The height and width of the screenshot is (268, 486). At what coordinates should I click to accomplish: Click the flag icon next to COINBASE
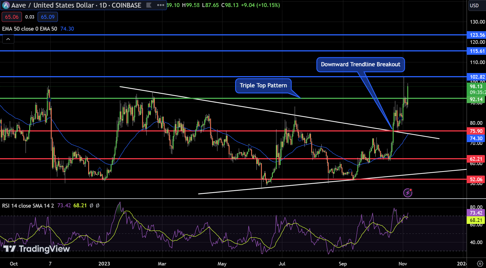(149, 5)
